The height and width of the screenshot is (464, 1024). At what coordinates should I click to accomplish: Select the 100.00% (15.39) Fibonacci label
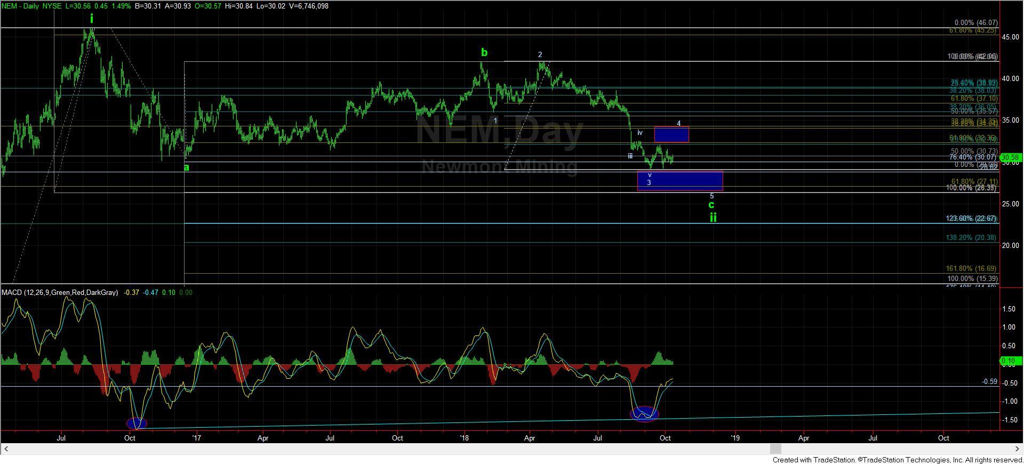pos(972,279)
